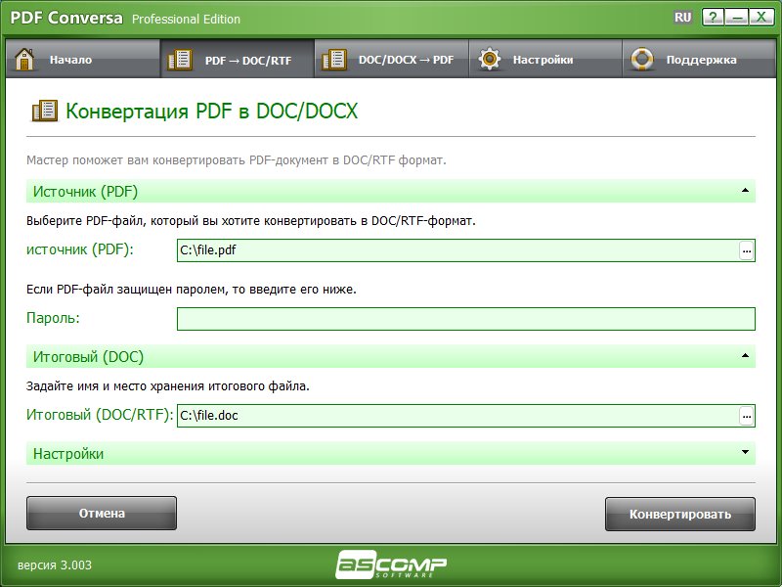This screenshot has width=782, height=587.
Task: Collapse the Источник (PDF) section
Action: pos(745,190)
